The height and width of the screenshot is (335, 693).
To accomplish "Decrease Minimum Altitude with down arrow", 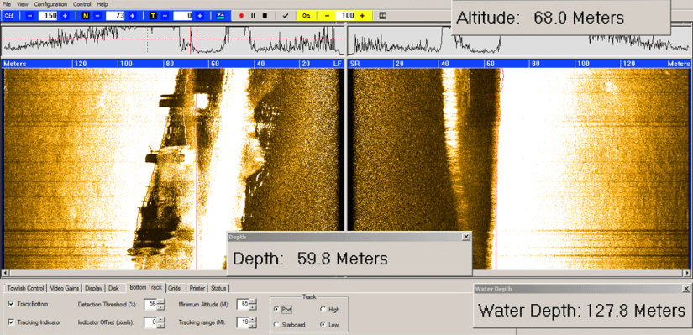I will pos(252,306).
